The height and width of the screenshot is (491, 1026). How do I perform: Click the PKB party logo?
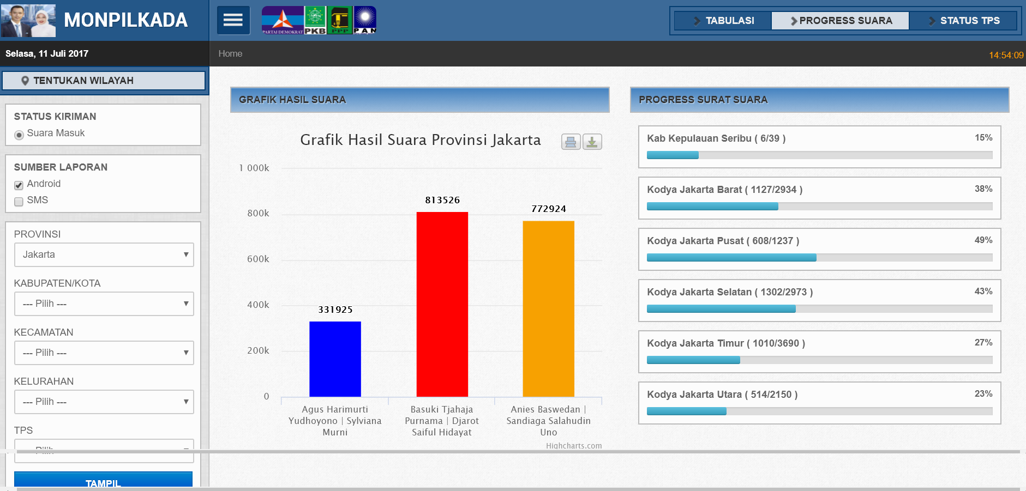point(315,21)
